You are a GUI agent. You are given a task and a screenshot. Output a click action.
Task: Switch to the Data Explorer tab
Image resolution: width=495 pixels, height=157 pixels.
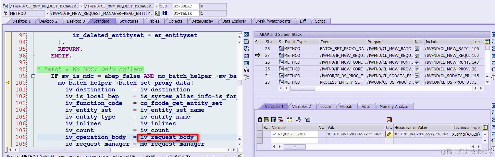[x=234, y=21]
